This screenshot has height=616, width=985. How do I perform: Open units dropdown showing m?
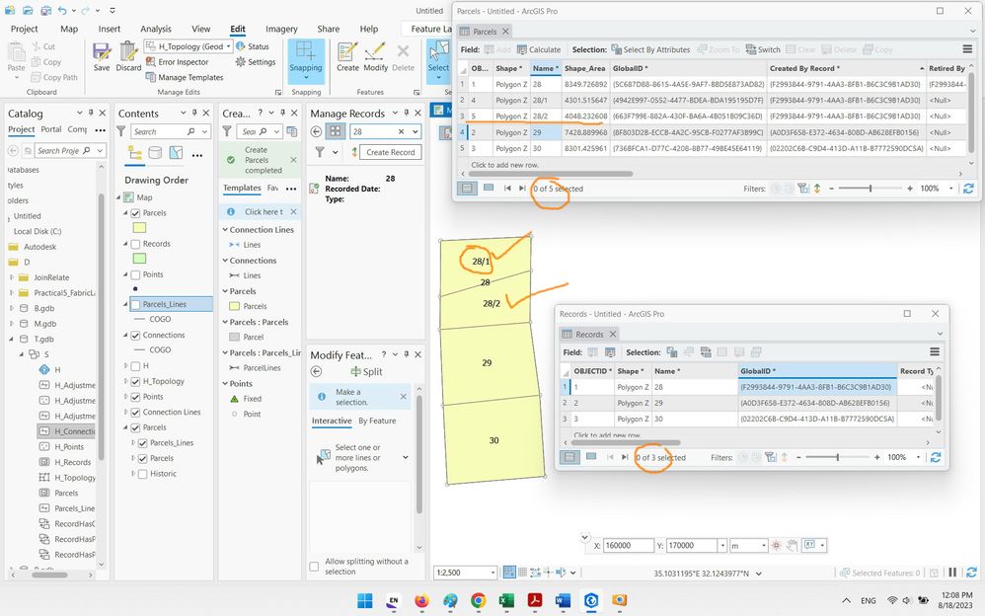[764, 546]
